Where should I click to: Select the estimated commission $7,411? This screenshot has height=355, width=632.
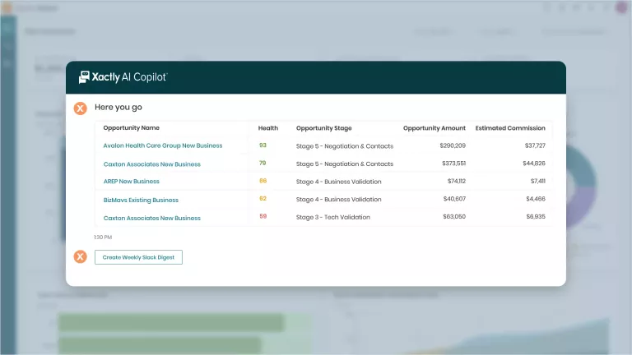pos(537,181)
